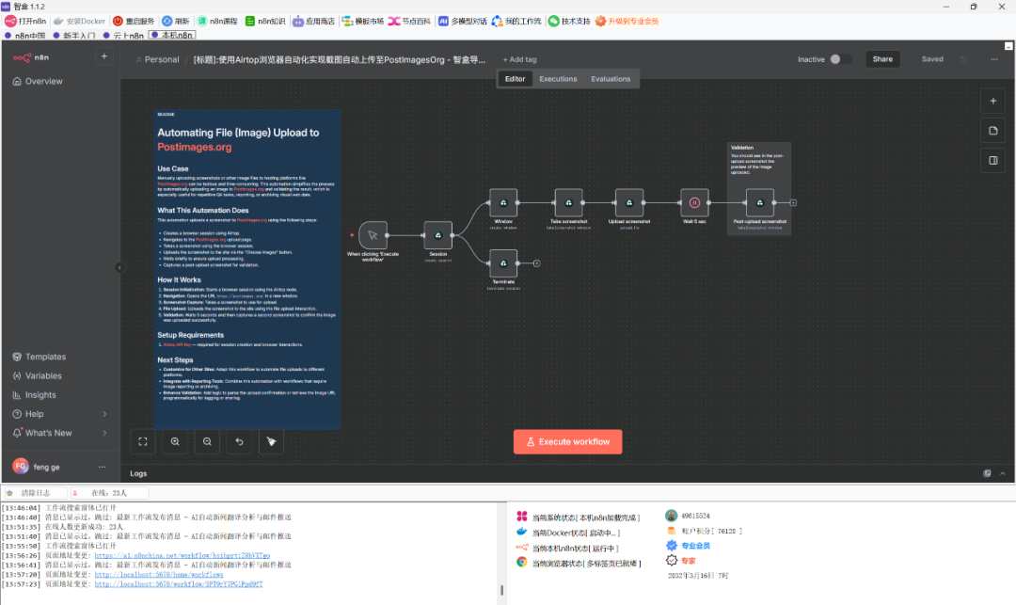Viewport: 1016px width, 605px height.
Task: Toggle the Inactive workflow switch
Action: (x=840, y=59)
